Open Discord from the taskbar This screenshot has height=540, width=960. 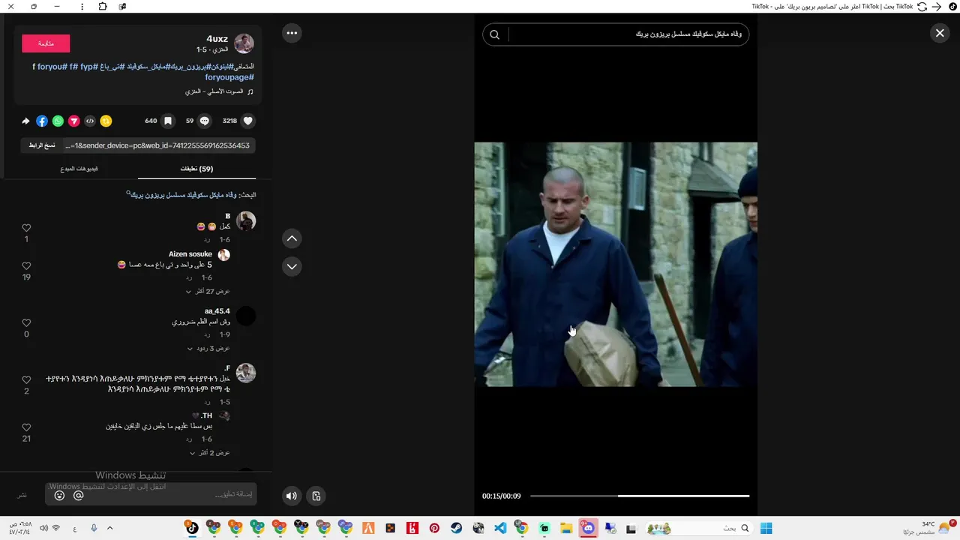point(588,529)
